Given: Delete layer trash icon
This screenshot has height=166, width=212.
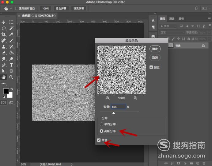Looking at the screenshot, I should click(x=204, y=163).
